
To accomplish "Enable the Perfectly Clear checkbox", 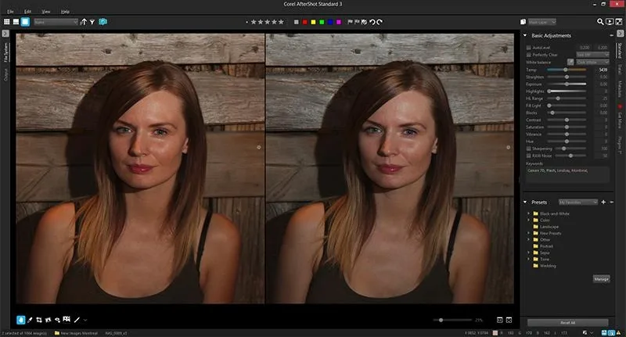I will point(529,55).
